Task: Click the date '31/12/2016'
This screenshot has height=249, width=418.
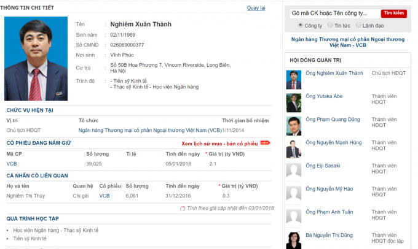Action: click(178, 196)
